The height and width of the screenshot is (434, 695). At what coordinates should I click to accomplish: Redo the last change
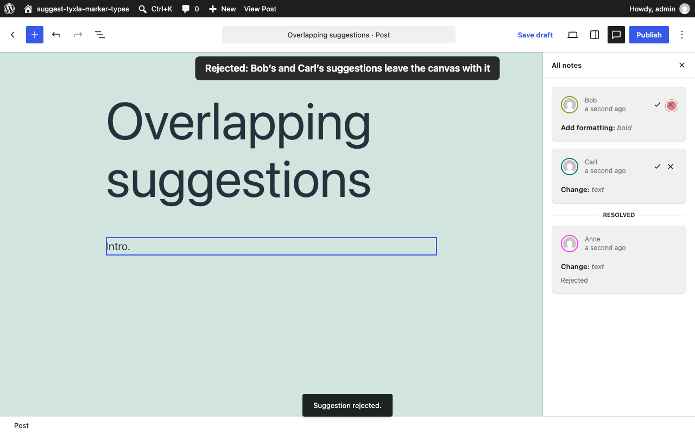(78, 35)
